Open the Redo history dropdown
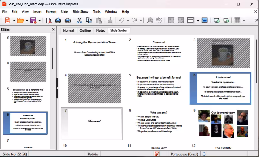This screenshot has height=157, width=259. (141, 21)
